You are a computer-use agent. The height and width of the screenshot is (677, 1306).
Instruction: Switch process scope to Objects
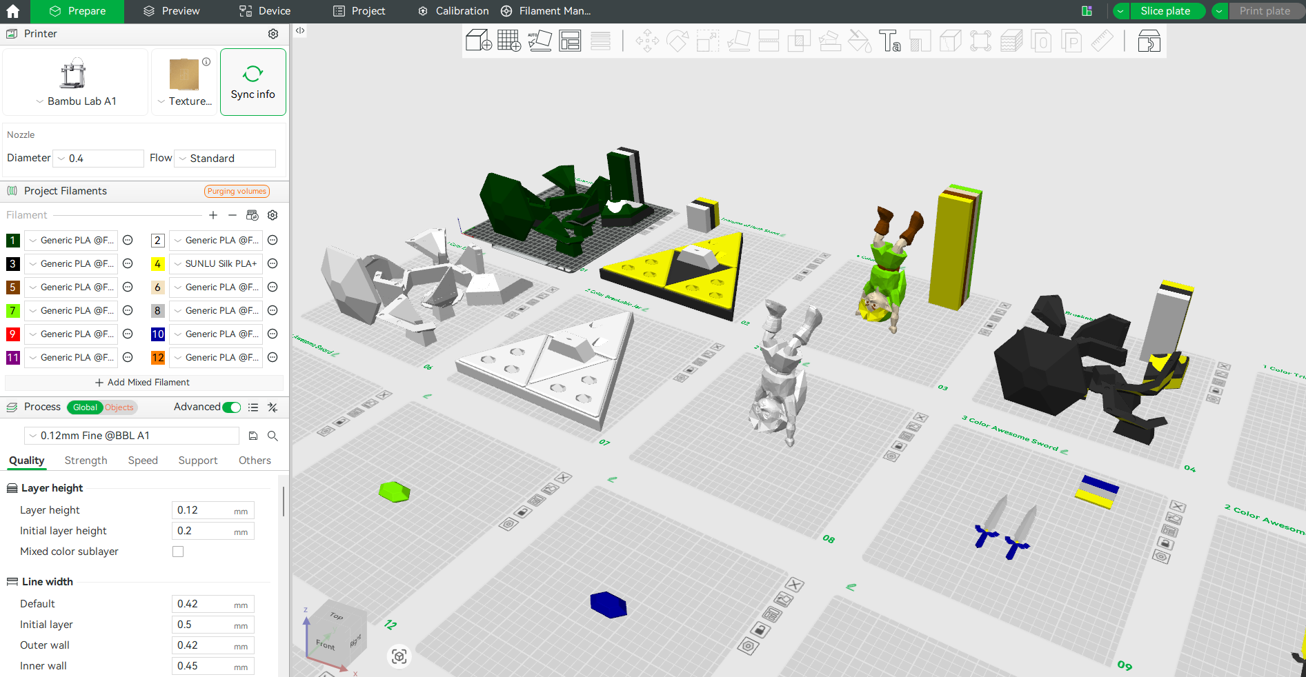119,407
